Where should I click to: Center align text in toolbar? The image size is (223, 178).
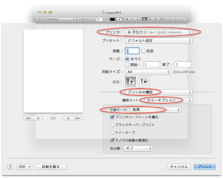pyautogui.click(x=150, y=19)
